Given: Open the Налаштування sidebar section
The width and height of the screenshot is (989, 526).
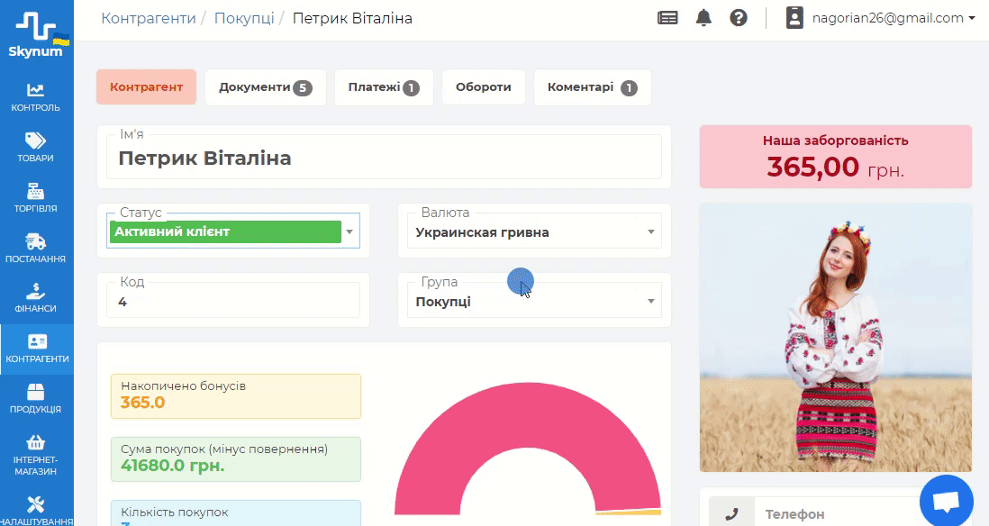Looking at the screenshot, I should [36, 510].
